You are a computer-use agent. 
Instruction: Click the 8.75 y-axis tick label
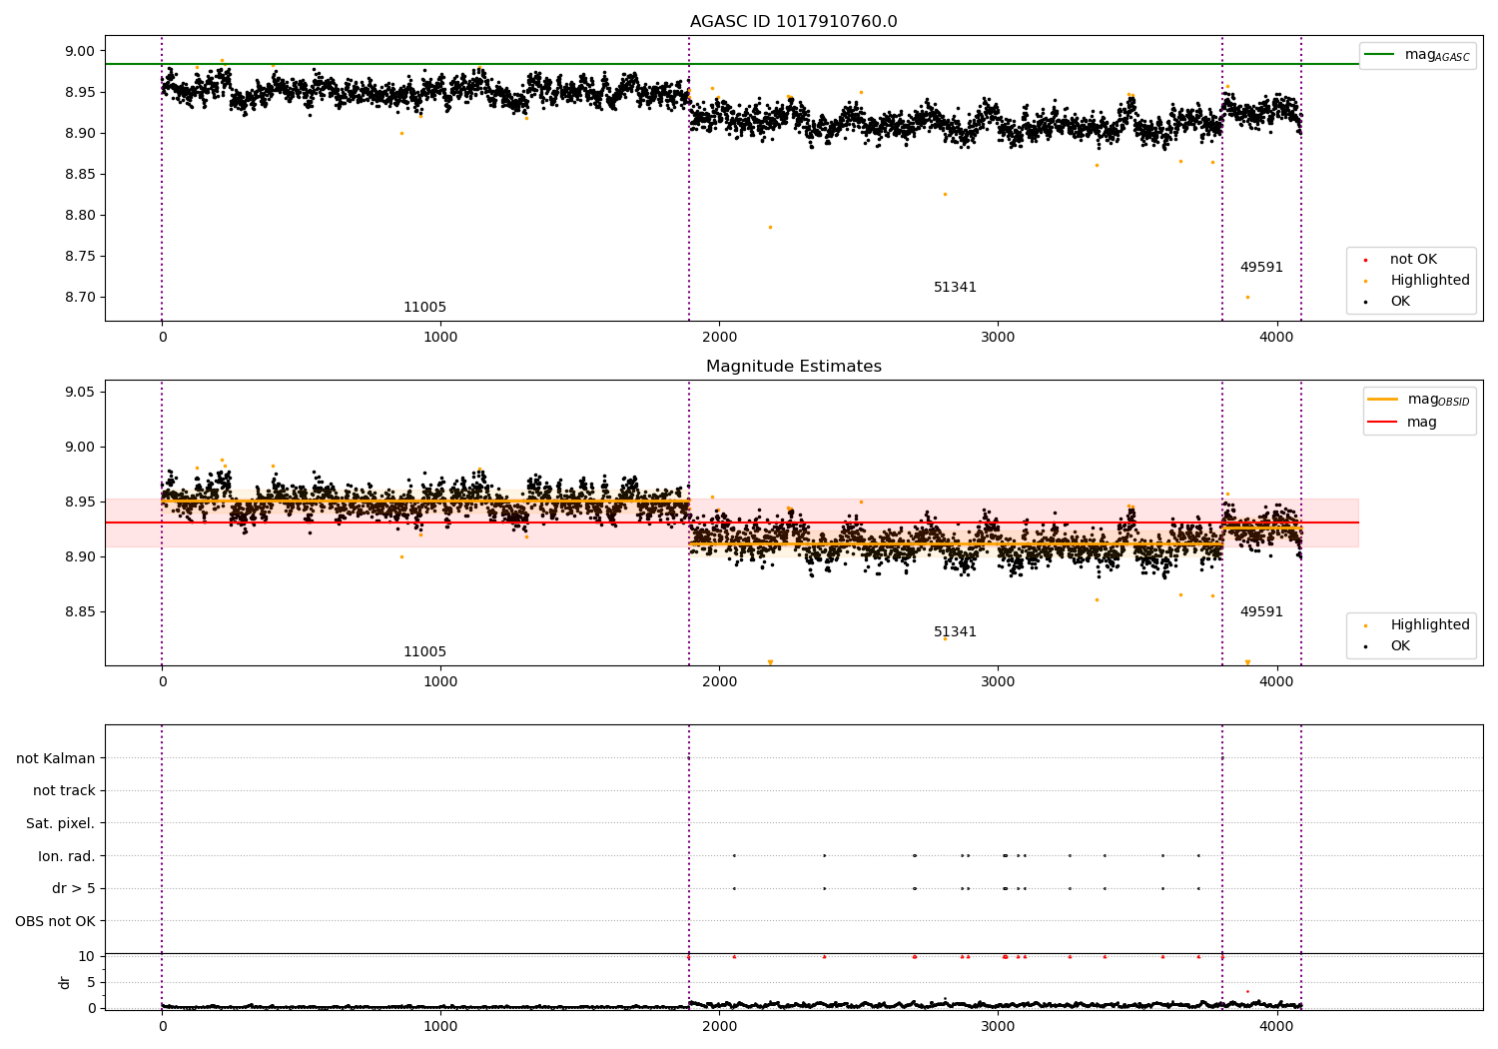tap(79, 256)
